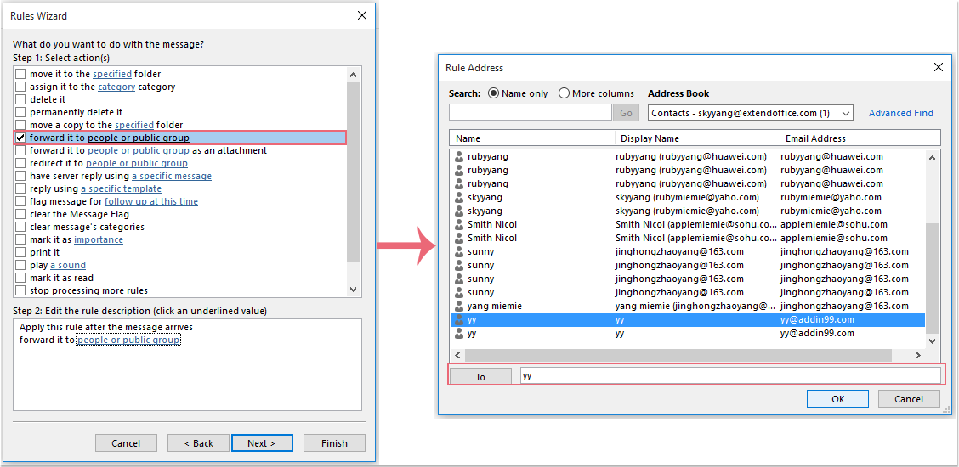
Task: Click the Advanced Find link
Action: coord(900,113)
